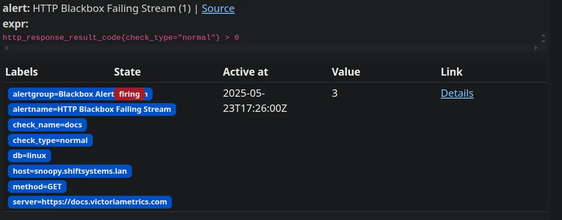This screenshot has width=562, height=220.
Task: Click the server=https://docs.victoriametrics.com label
Action: click(90, 202)
